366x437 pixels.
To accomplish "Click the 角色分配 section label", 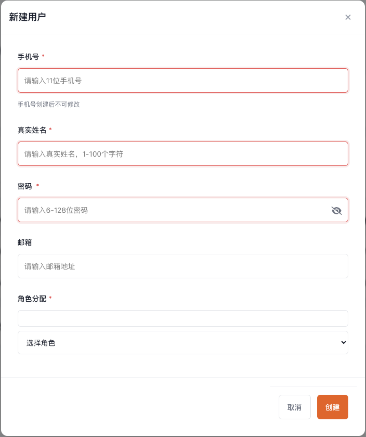I will pos(32,298).
